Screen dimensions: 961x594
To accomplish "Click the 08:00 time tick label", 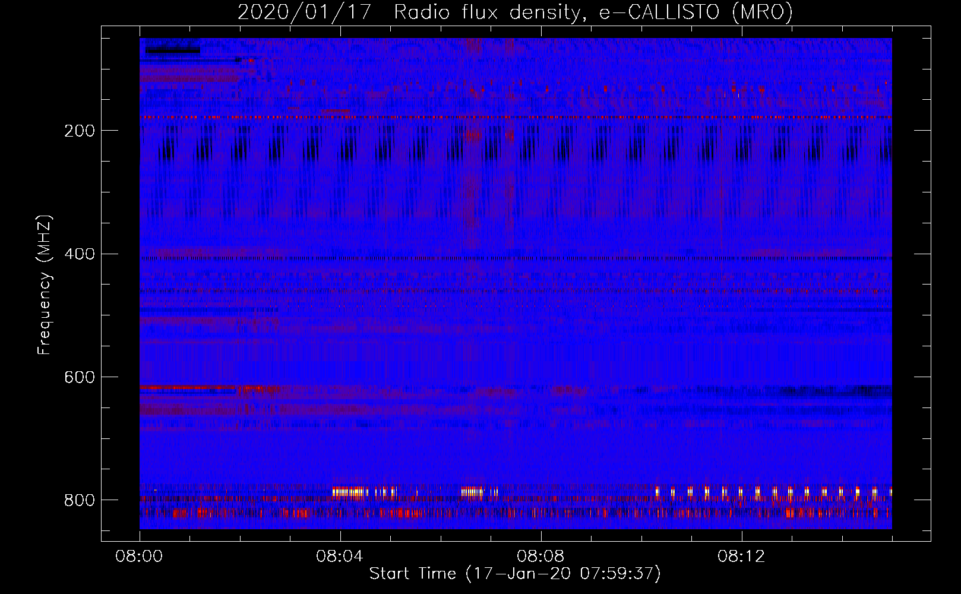I will [140, 557].
